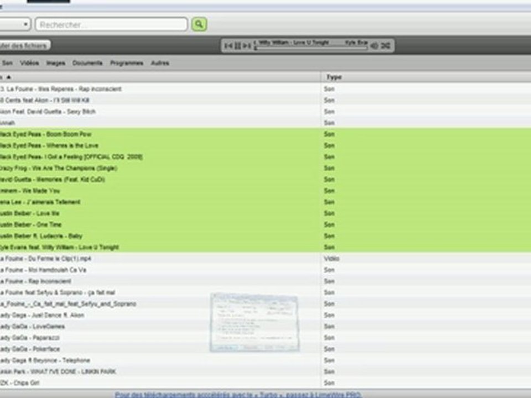Select La_Fouine_-_Ca_fait_mal_feat_Sefyu_and_Soprano row
531x398 pixels.
tap(265, 304)
